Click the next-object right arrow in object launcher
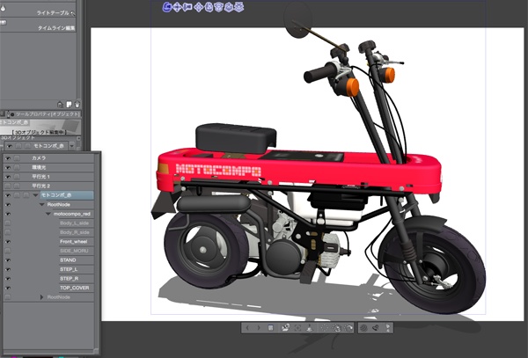The height and width of the screenshot is (358, 528). pos(258,328)
